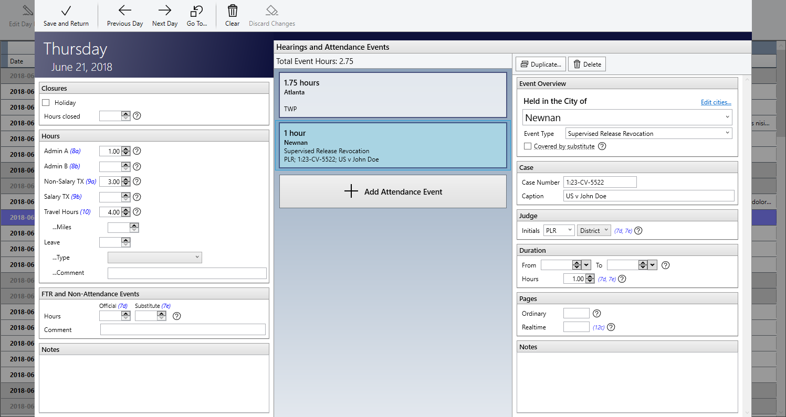Select the 1.75 hours Atlanta event

click(393, 95)
